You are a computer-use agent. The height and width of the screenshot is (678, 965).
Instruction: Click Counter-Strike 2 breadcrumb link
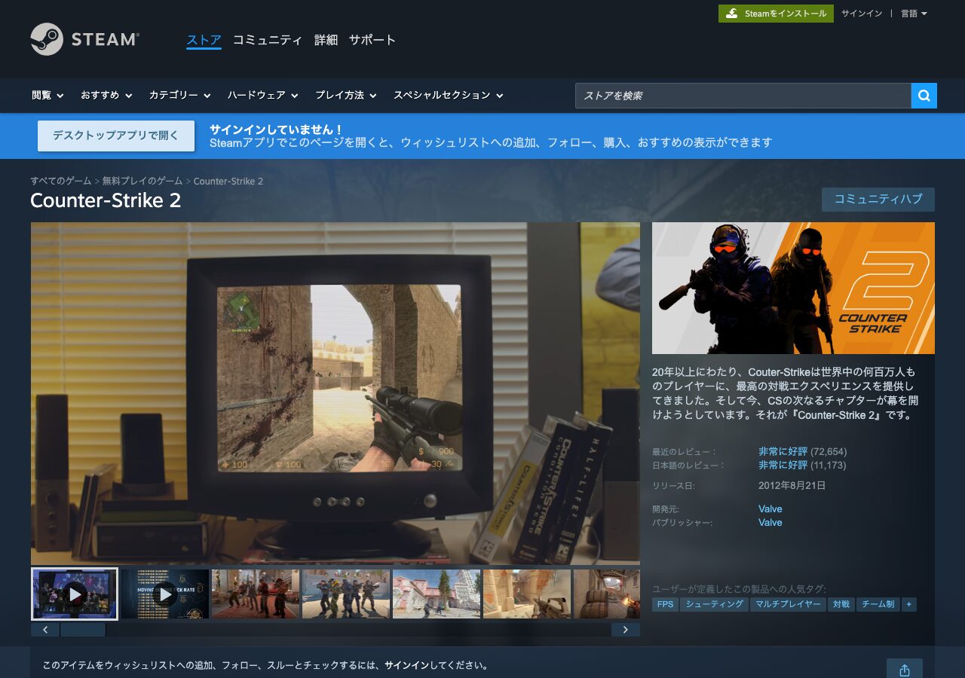click(x=228, y=182)
